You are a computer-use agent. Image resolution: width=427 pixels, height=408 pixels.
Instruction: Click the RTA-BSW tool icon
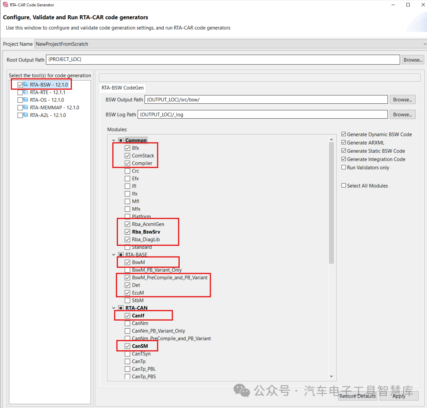pos(26,85)
